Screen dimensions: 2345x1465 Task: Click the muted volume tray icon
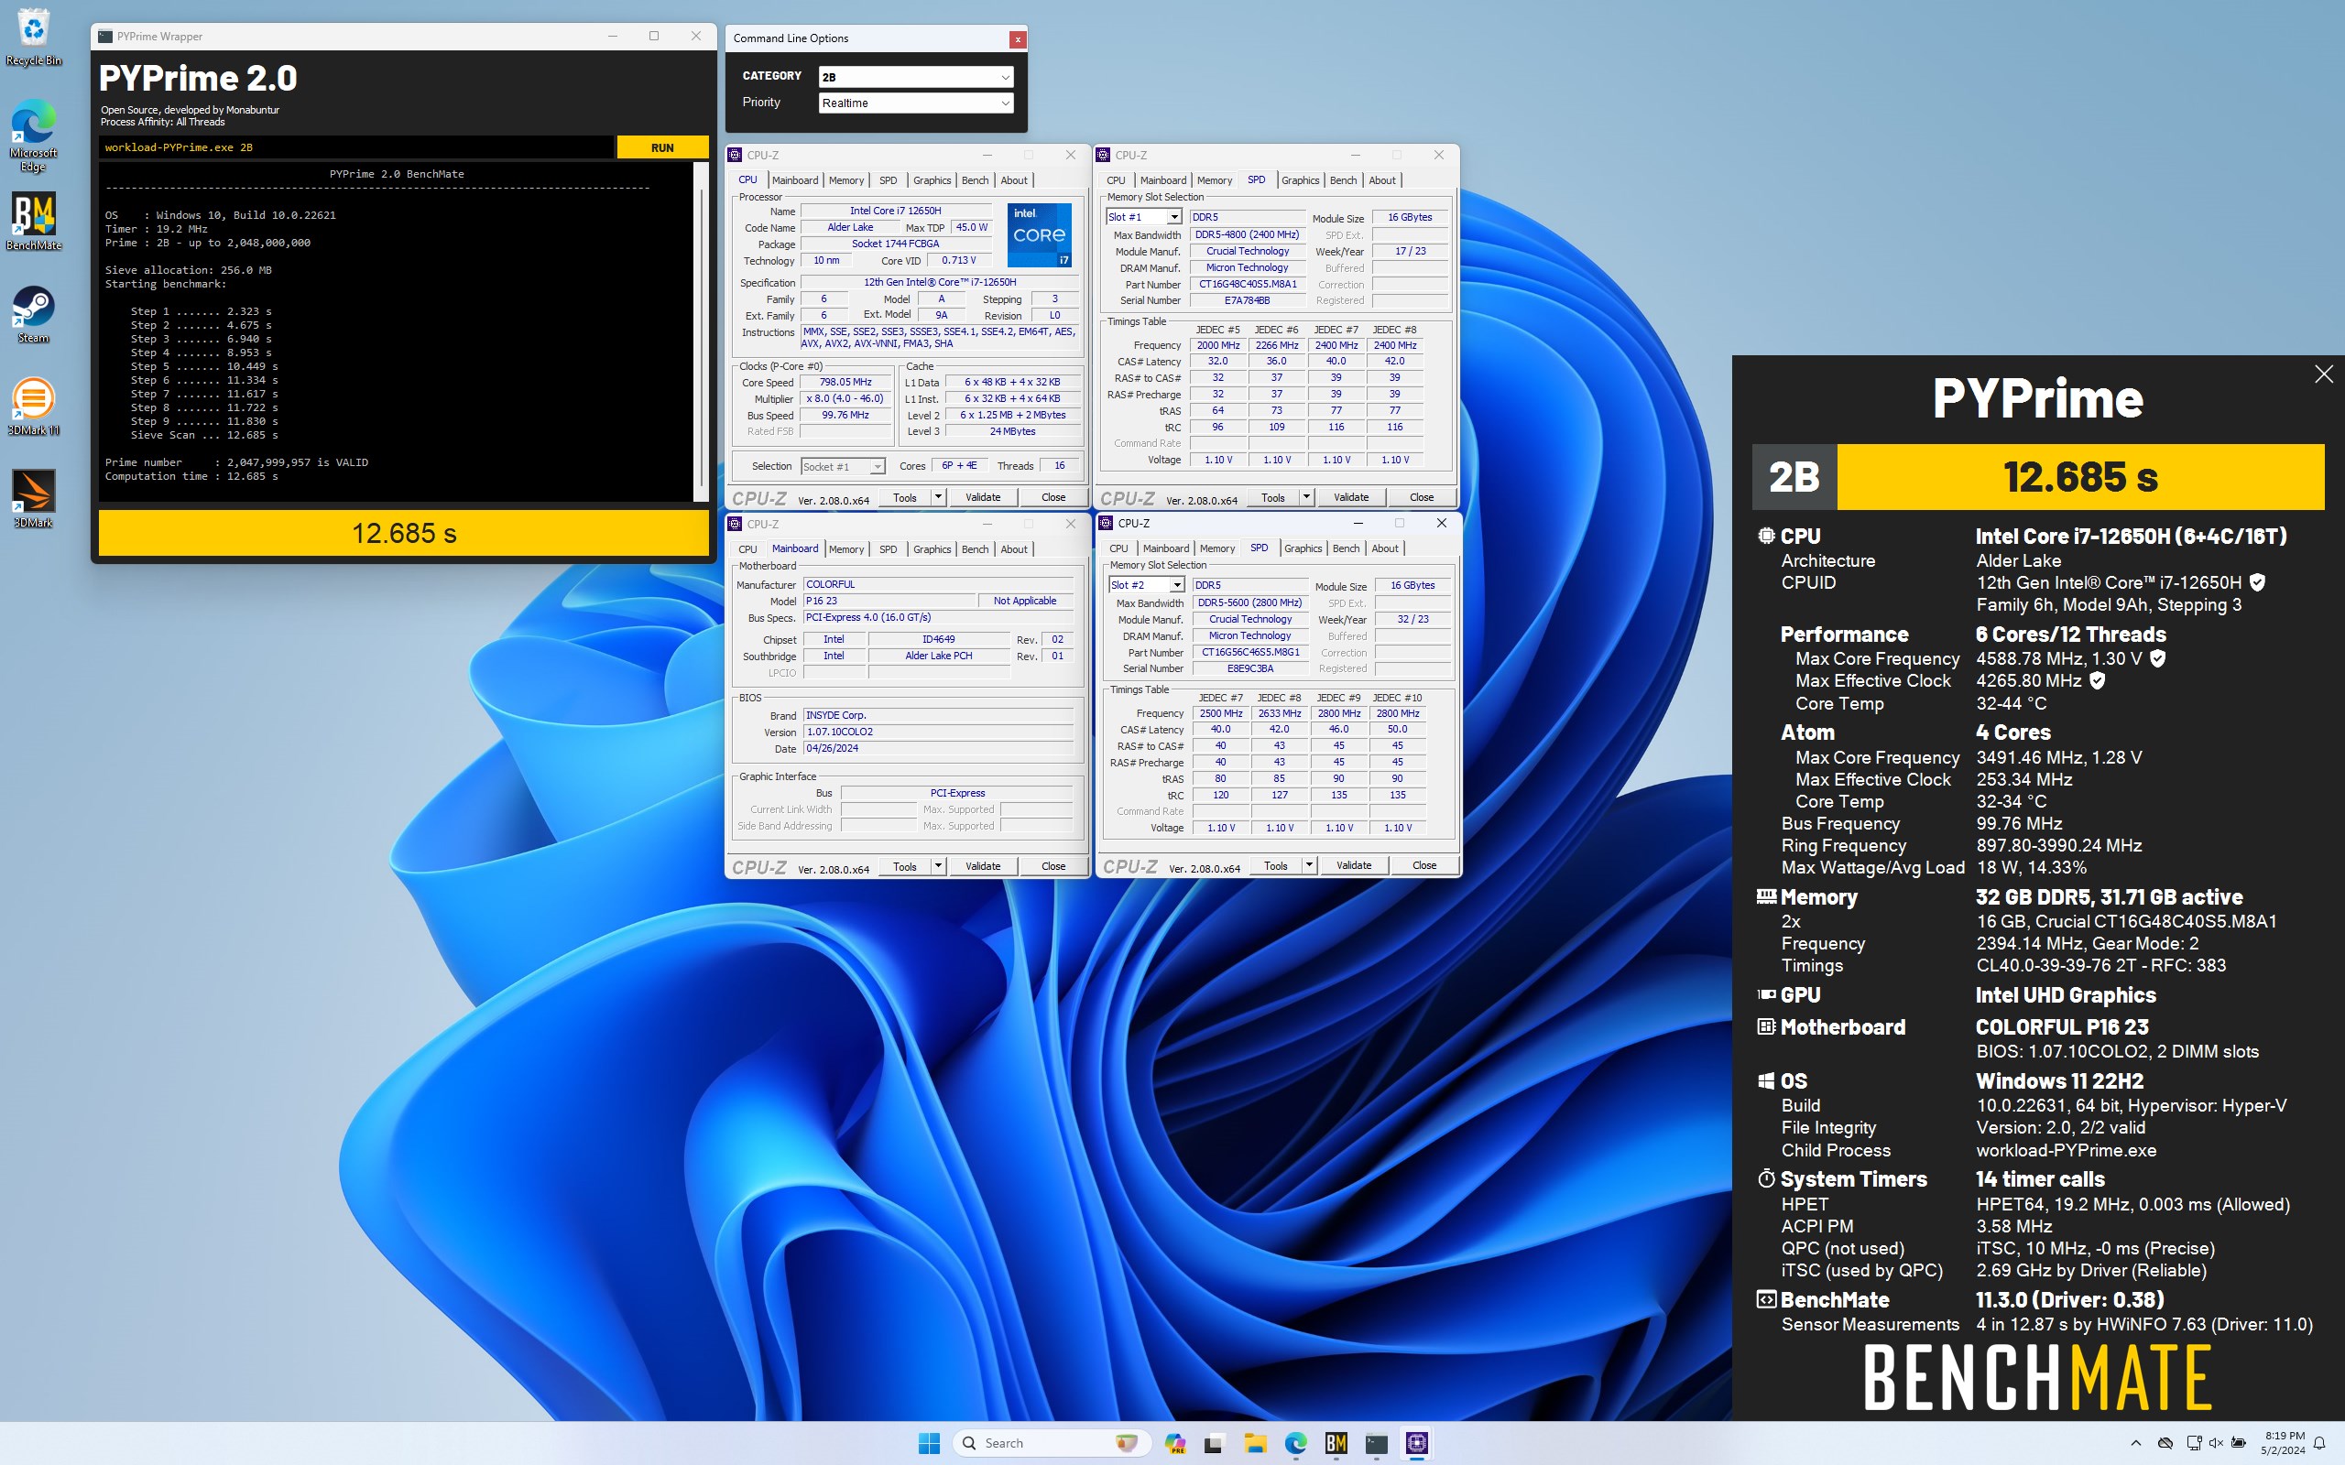click(x=2215, y=1443)
